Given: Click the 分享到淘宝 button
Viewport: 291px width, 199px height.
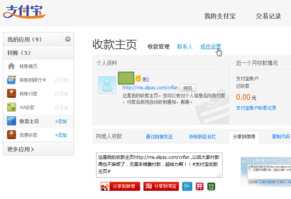Looking at the screenshot, I should 161,186.
